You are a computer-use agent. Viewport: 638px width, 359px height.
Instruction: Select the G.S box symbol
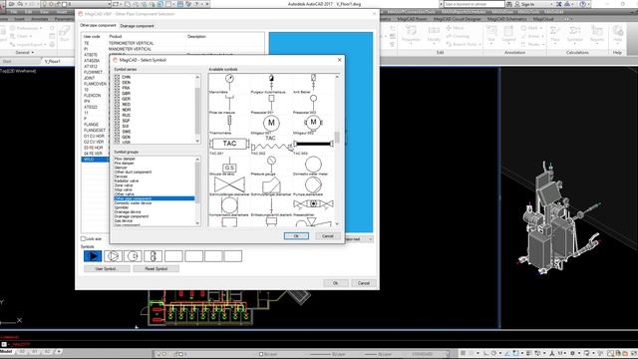pos(229,167)
